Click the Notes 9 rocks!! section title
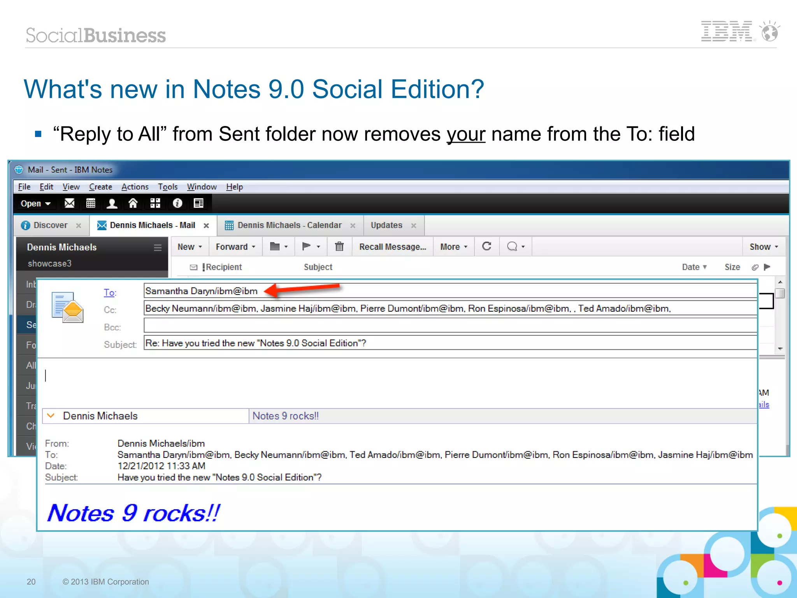Viewport: 797px width, 598px height. 286,416
